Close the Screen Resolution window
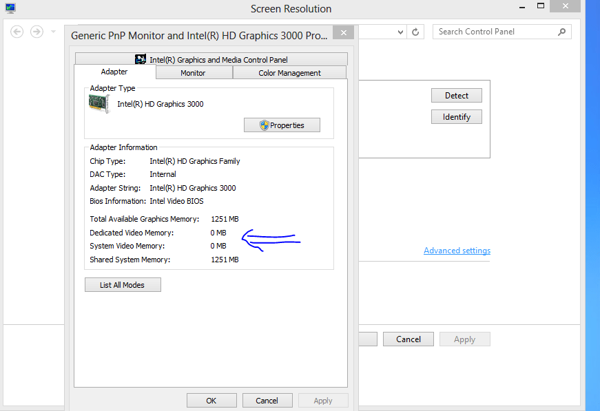The width and height of the screenshot is (600, 411). coord(565,6)
